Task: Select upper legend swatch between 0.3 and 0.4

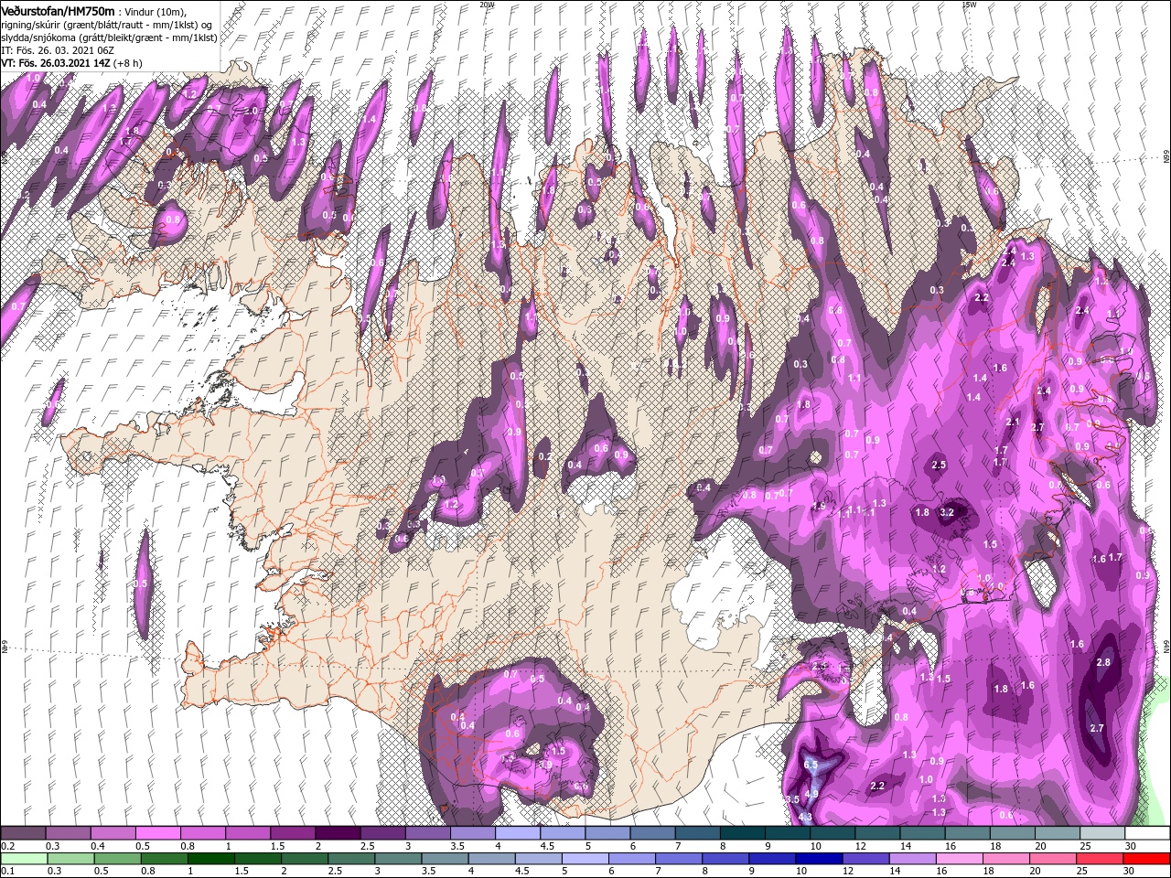Action: (x=68, y=833)
